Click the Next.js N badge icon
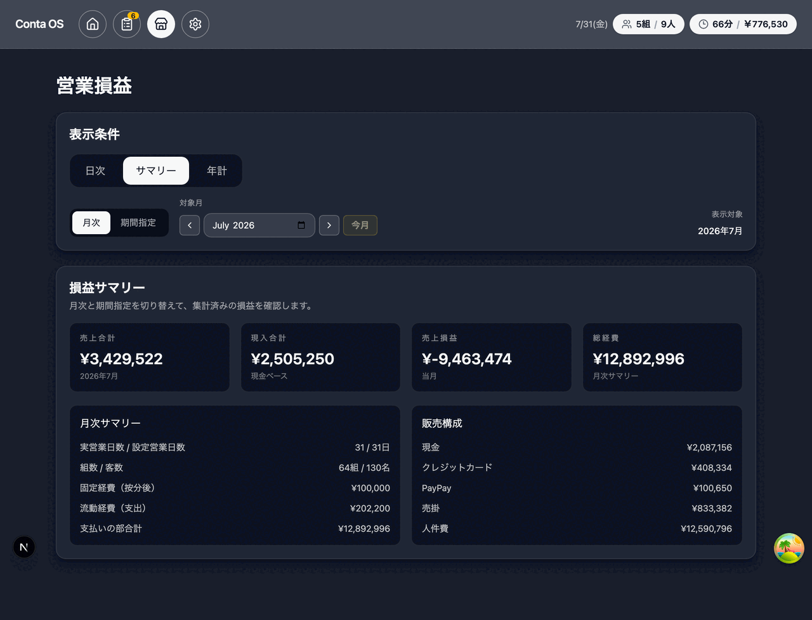 (x=24, y=547)
